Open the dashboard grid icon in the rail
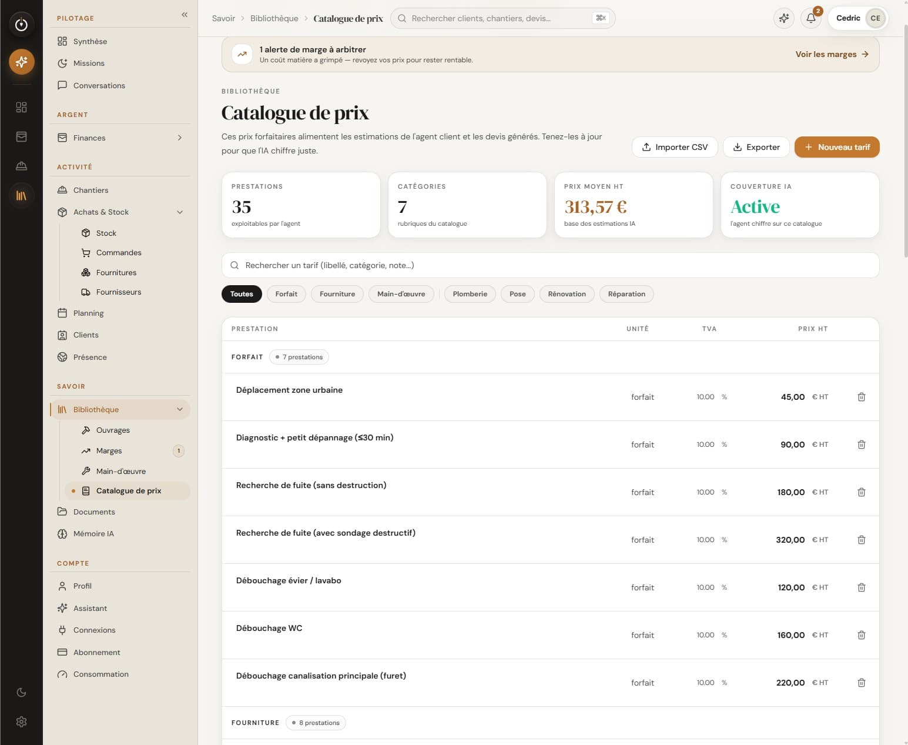 [x=21, y=107]
